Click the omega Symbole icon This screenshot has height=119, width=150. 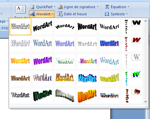click(x=107, y=14)
